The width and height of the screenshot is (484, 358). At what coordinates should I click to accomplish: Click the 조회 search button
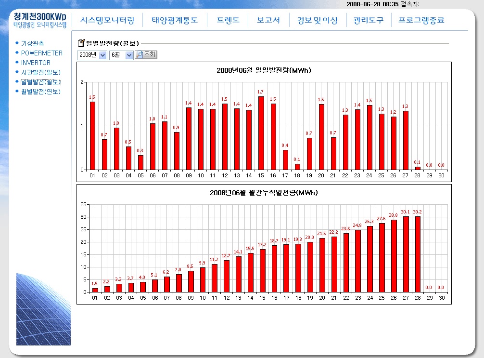[x=146, y=55]
